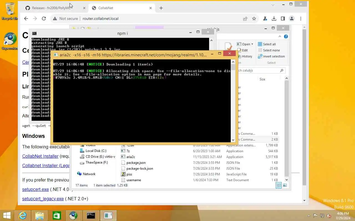The width and height of the screenshot is (355, 221).
Task: Open the browser tab search dropdown
Action: point(273,5)
